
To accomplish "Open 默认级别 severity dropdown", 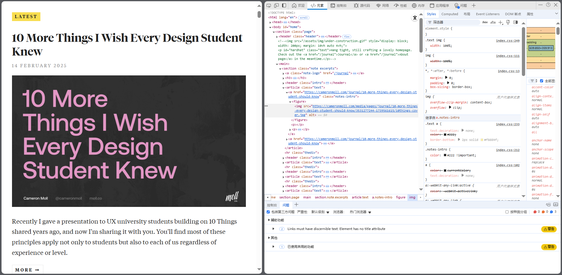I will [x=320, y=212].
